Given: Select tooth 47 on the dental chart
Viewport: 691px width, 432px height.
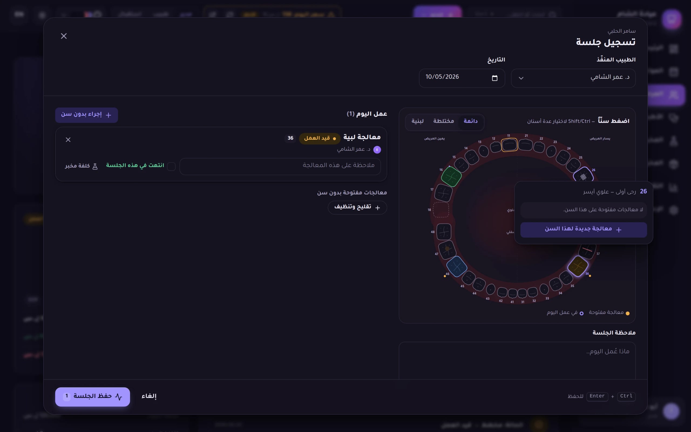Looking at the screenshot, I should click(447, 250).
